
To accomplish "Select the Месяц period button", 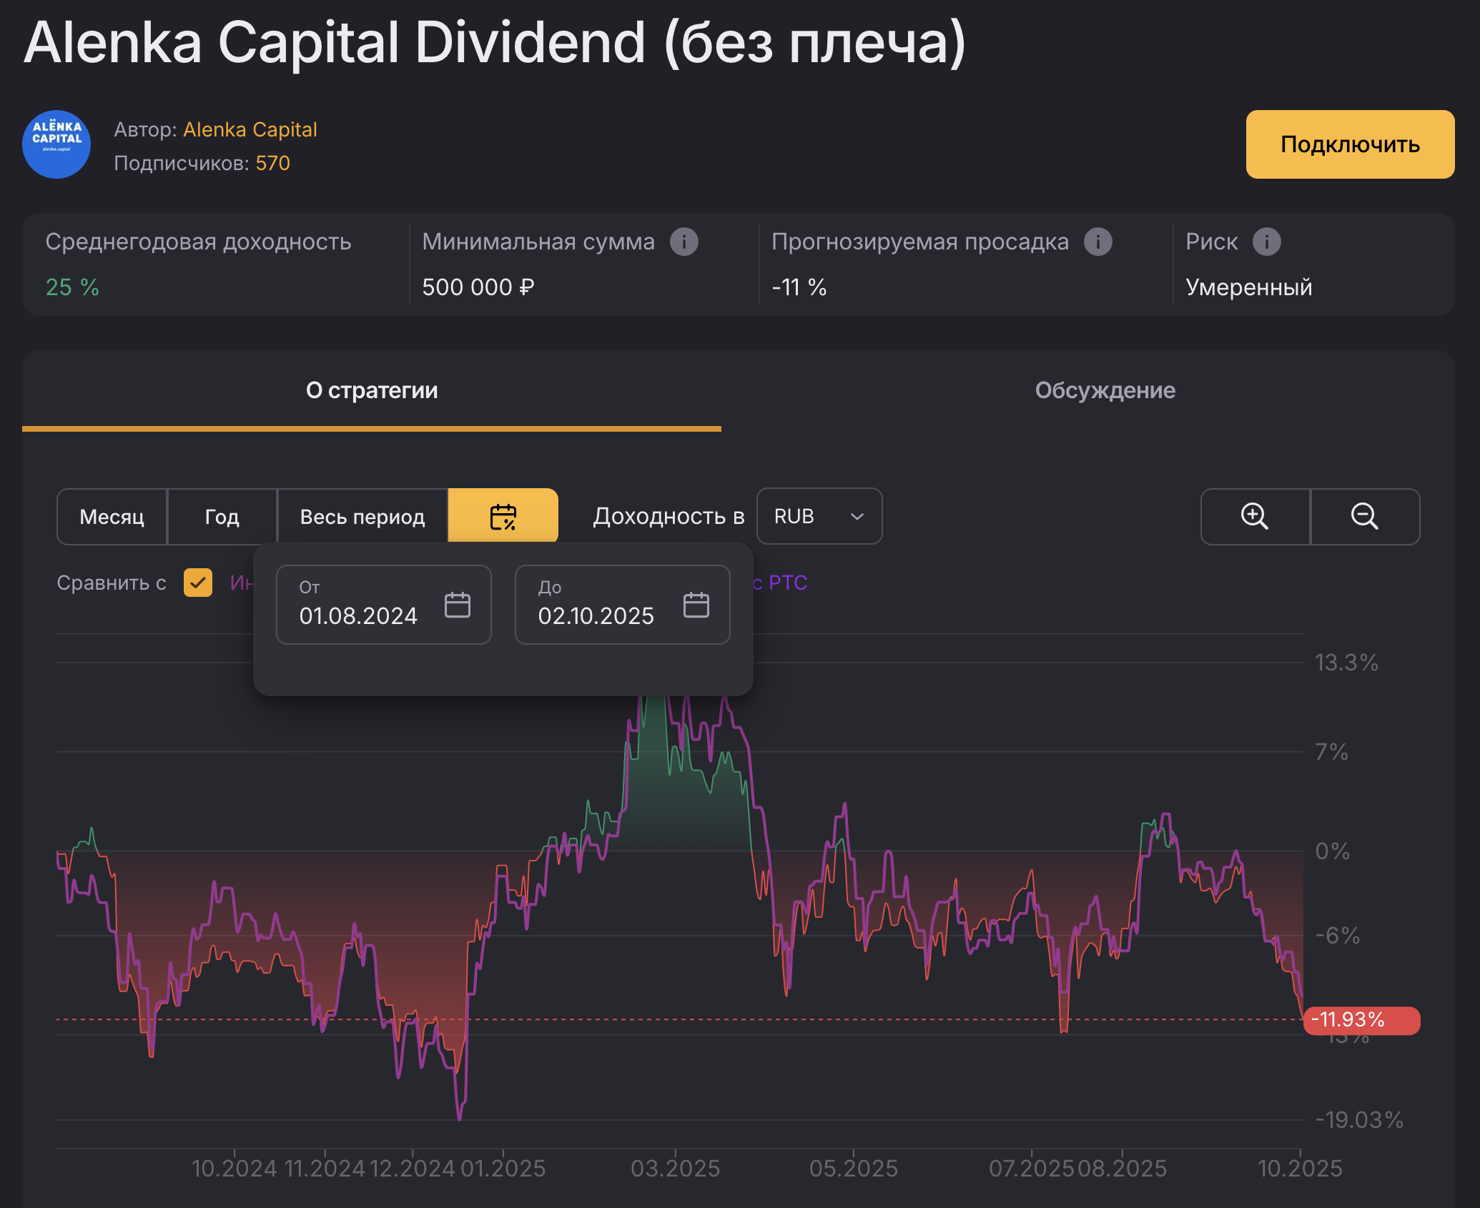I will tap(112, 516).
